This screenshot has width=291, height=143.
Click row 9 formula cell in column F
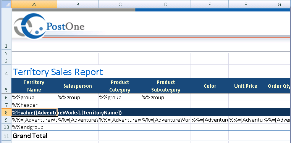pyautogui.click(x=246, y=120)
